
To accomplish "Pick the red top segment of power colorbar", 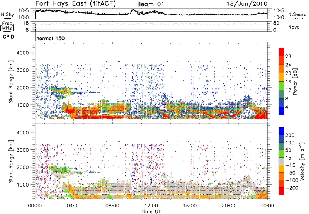I will (x=282, y=52).
